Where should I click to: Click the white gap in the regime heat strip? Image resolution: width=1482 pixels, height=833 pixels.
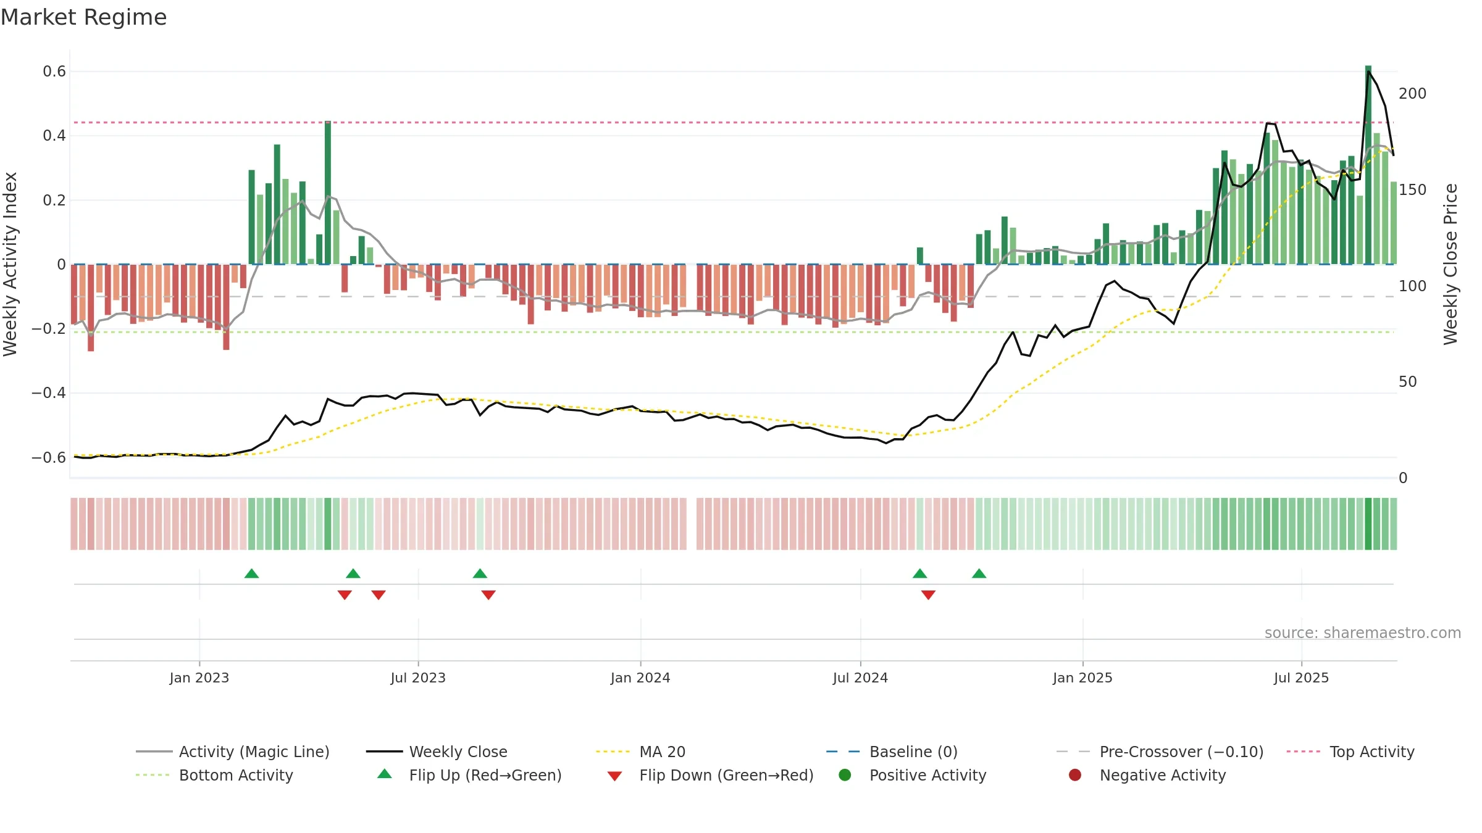click(x=692, y=524)
